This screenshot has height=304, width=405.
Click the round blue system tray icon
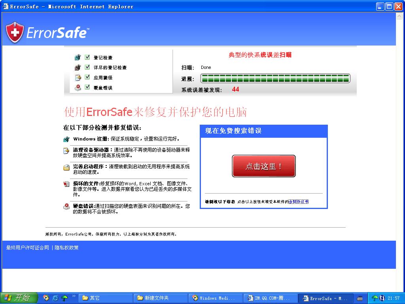point(382,298)
